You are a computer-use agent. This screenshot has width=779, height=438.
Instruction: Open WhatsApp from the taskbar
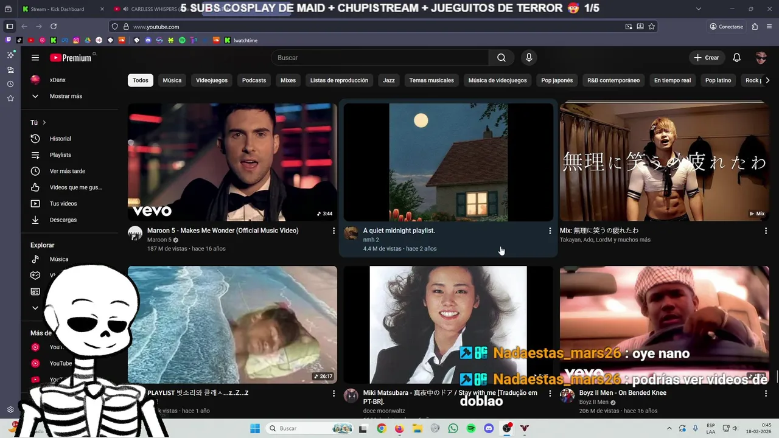tap(453, 428)
